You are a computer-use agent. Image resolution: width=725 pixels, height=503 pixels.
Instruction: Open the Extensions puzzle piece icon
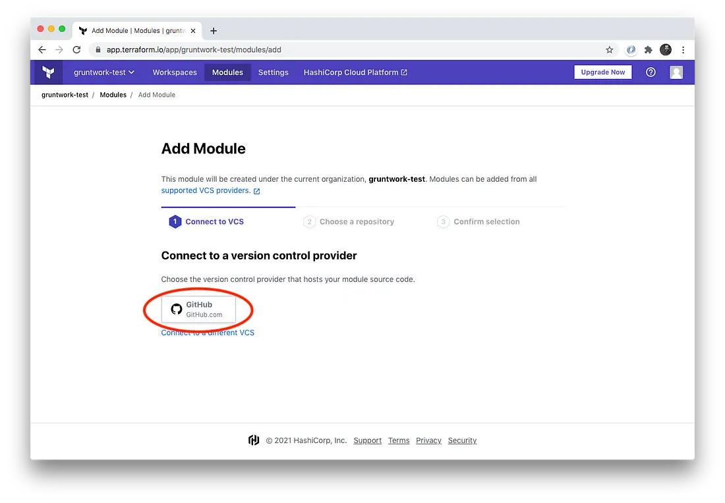coord(649,49)
